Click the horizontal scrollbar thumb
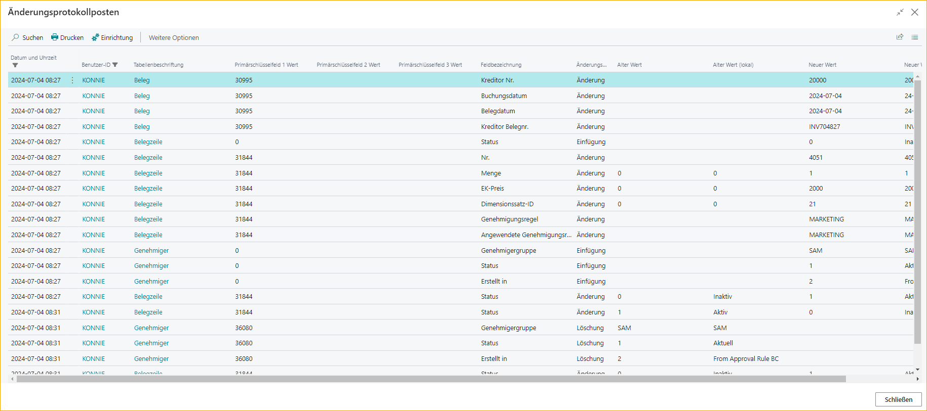927x411 pixels. click(431, 379)
